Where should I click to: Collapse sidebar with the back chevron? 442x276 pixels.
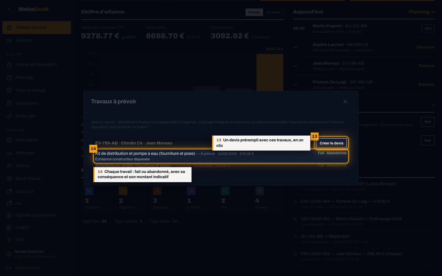tap(9, 9)
